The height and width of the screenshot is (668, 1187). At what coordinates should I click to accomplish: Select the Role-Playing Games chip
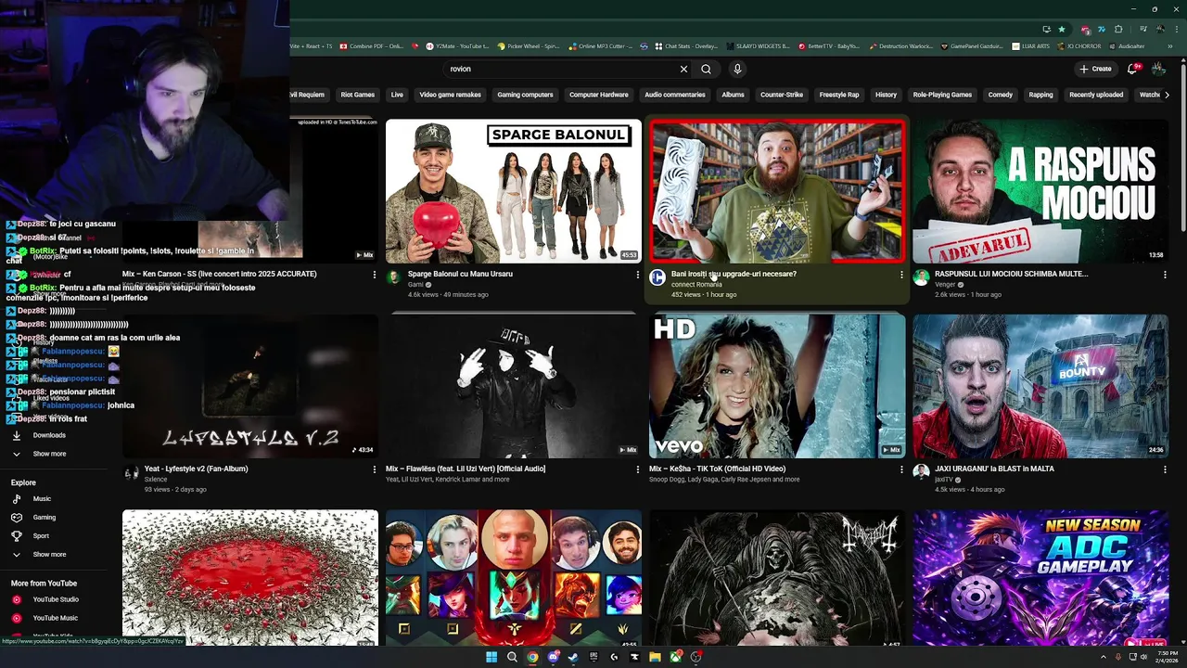pos(942,95)
